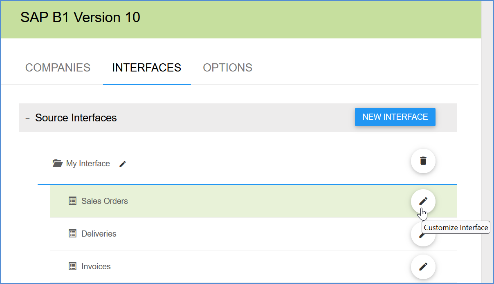Choose the Invoices entry

coord(96,266)
